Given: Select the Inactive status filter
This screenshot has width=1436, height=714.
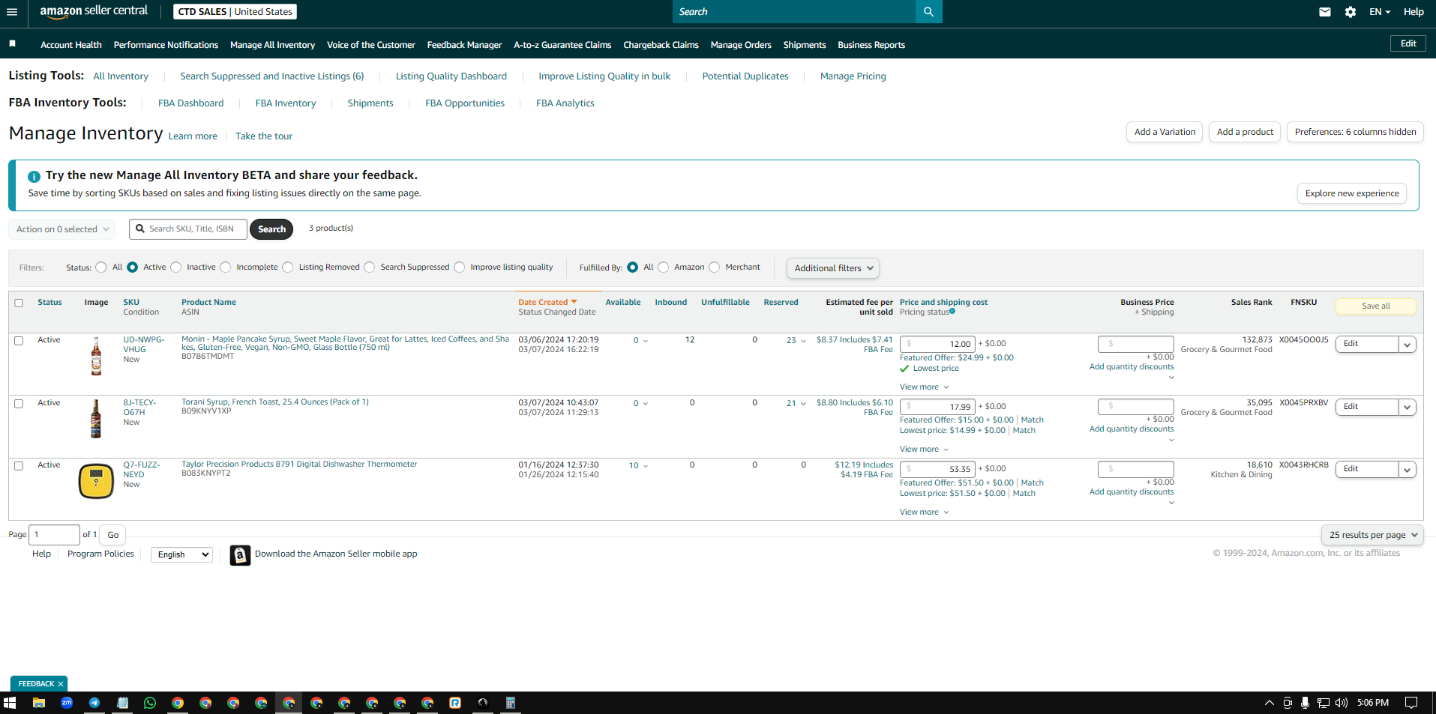Looking at the screenshot, I should [176, 267].
